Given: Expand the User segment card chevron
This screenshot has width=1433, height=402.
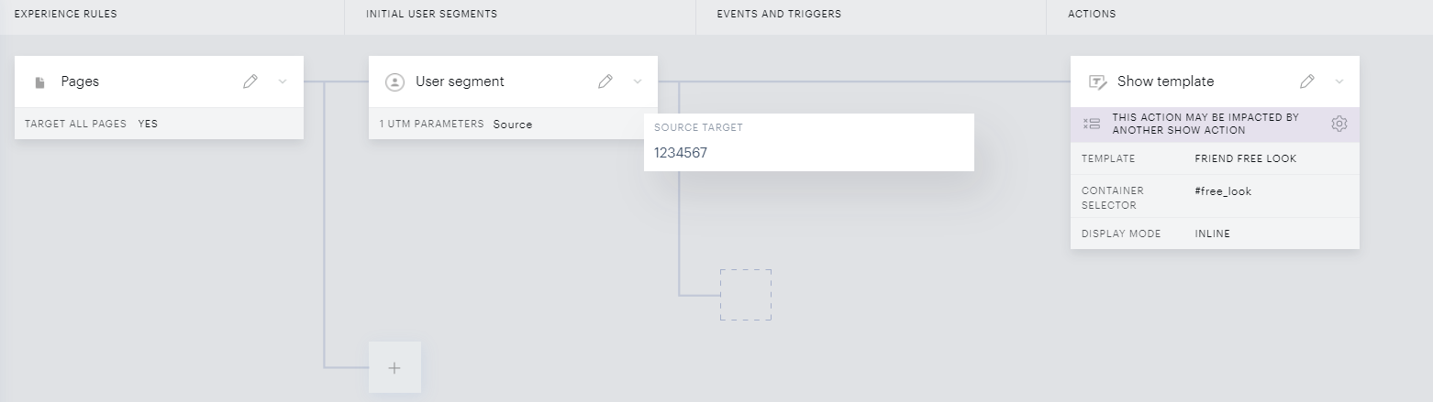Looking at the screenshot, I should 638,81.
